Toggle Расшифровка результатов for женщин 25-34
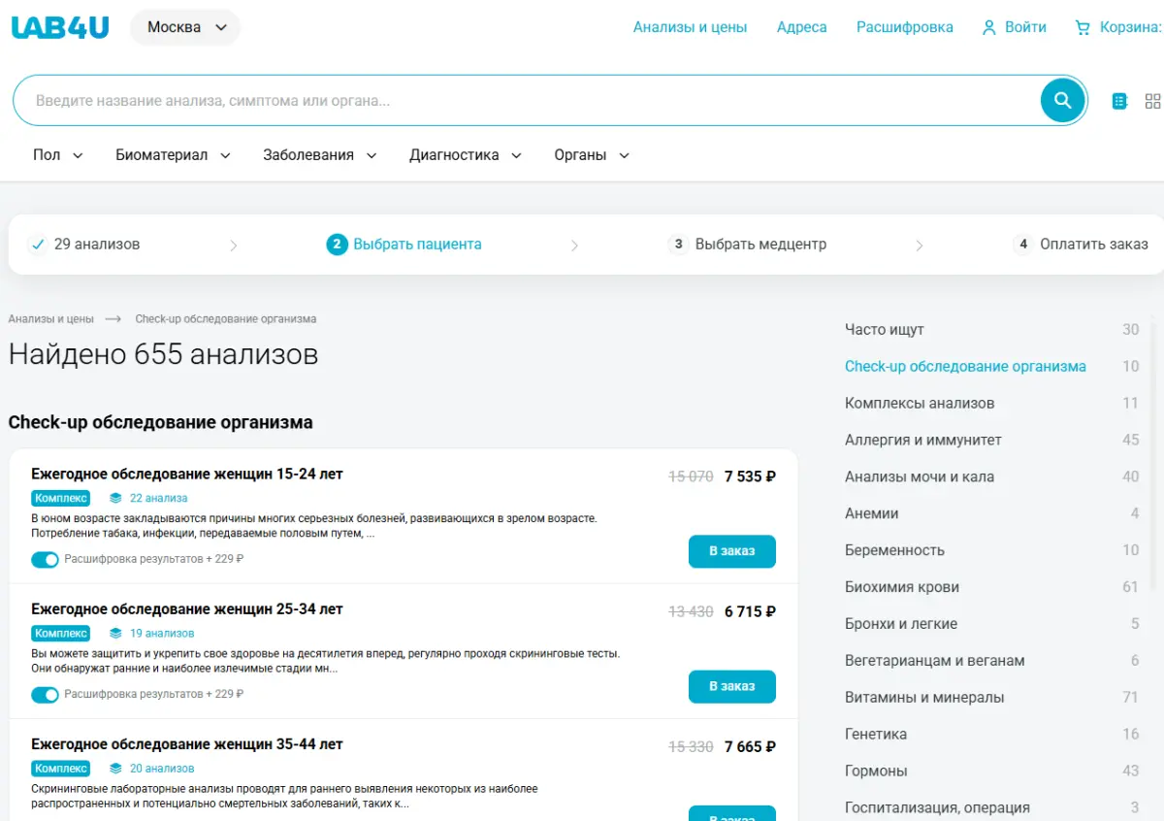 coord(45,694)
